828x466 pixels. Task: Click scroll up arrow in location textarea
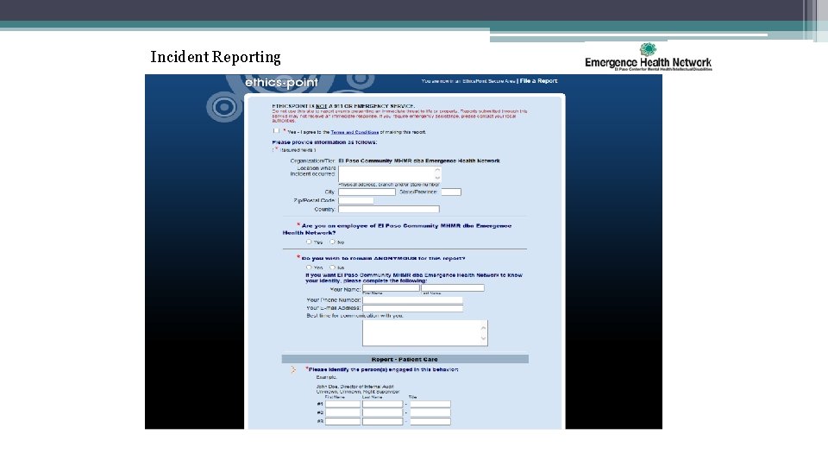click(x=437, y=170)
